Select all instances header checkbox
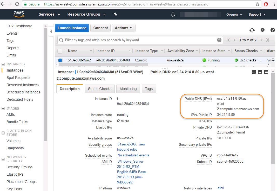 point(60,51)
